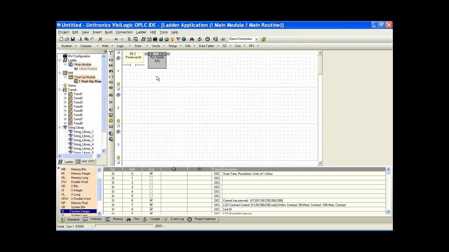Screen dimensions: 449x252
Task: Toggle the Use checkbox for SI address 7
Action: [x=151, y=205]
